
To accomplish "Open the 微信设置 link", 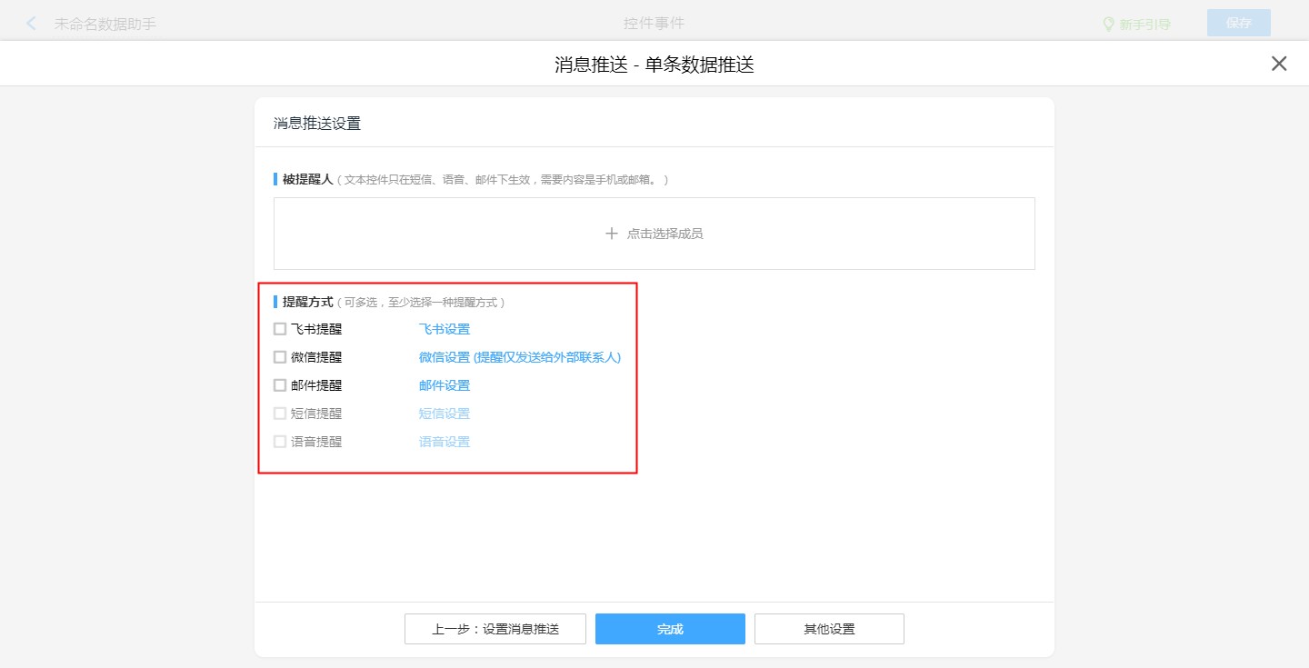I will tap(519, 357).
